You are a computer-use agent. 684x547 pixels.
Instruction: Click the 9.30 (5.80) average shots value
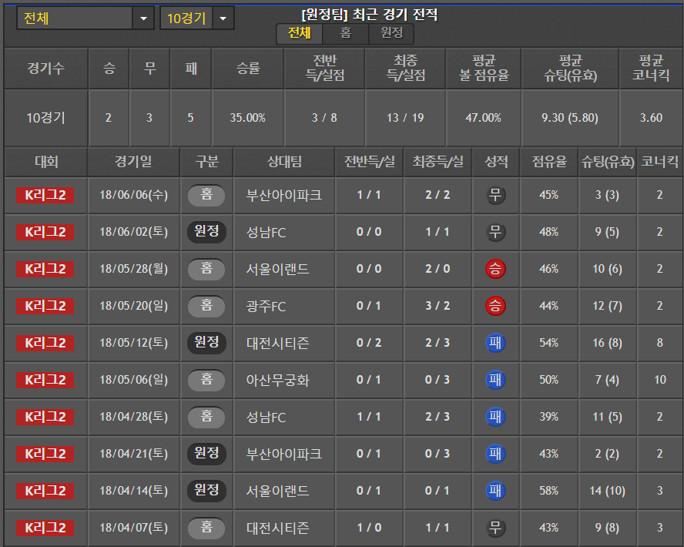coord(570,118)
